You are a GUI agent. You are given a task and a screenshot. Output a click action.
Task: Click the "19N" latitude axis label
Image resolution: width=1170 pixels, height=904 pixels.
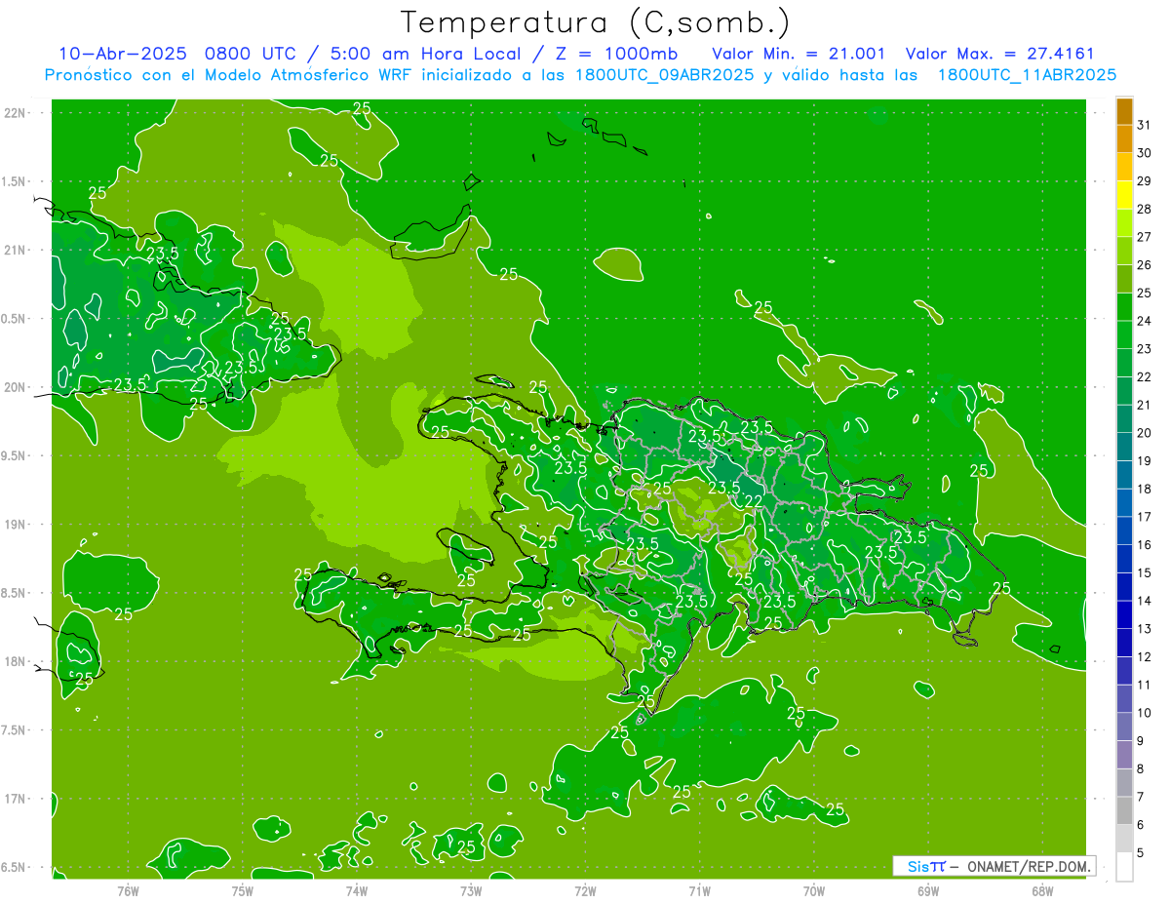15,525
